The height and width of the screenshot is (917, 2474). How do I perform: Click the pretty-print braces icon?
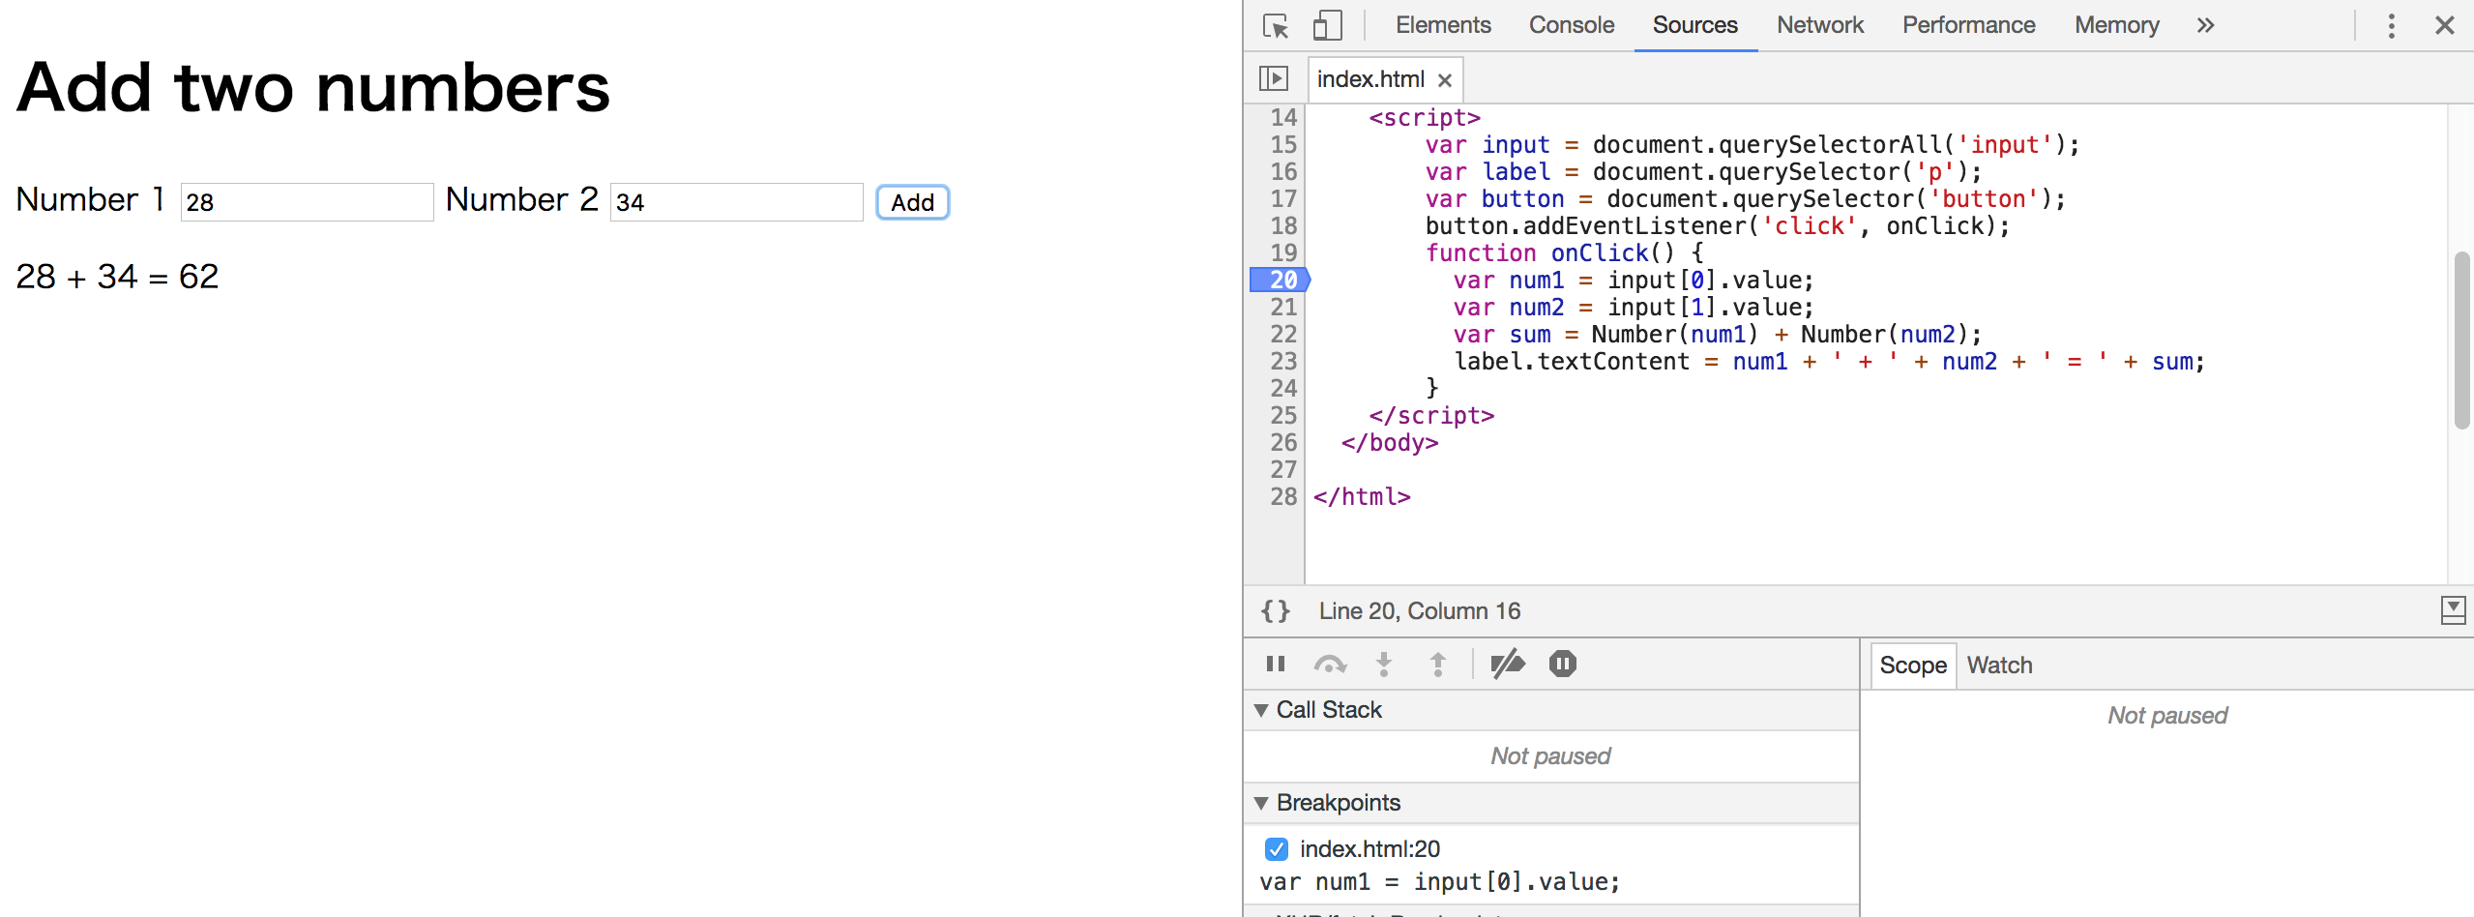point(1275,610)
